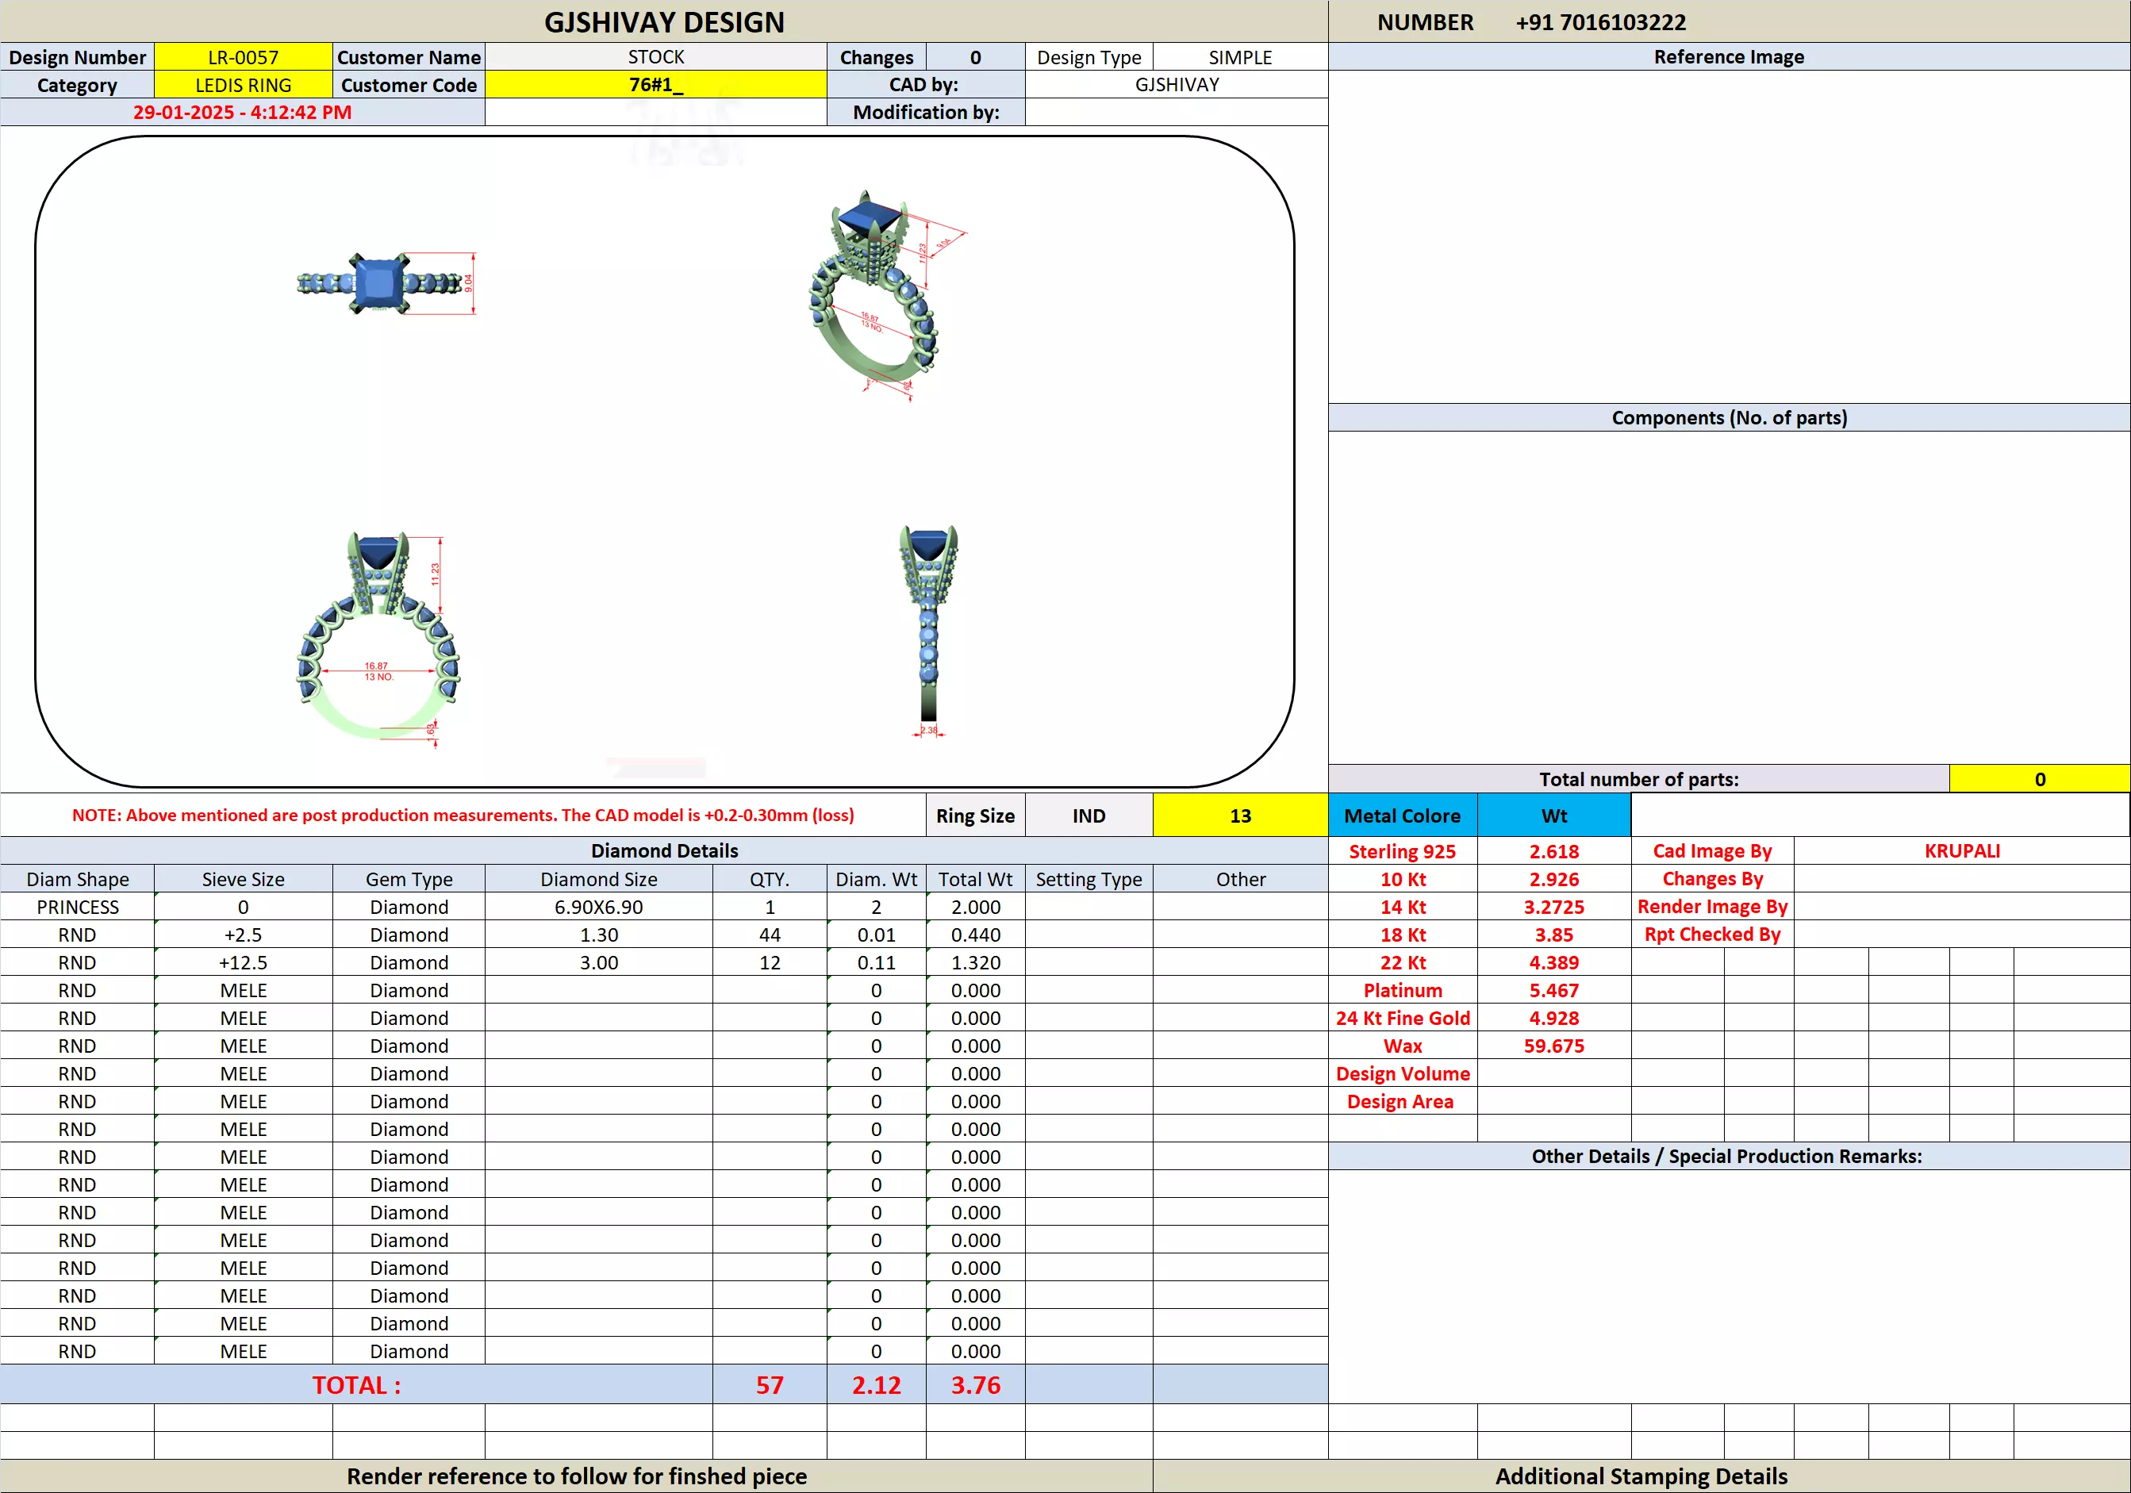Select the LEDIS RING category cell
The image size is (2131, 1493).
pyautogui.click(x=244, y=86)
